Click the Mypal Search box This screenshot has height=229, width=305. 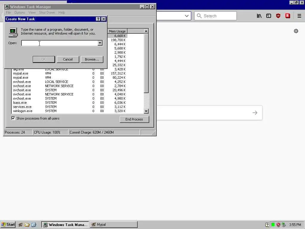(215, 16)
